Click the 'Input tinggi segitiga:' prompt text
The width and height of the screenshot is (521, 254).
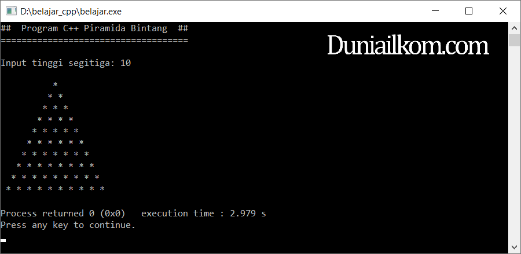coord(58,63)
